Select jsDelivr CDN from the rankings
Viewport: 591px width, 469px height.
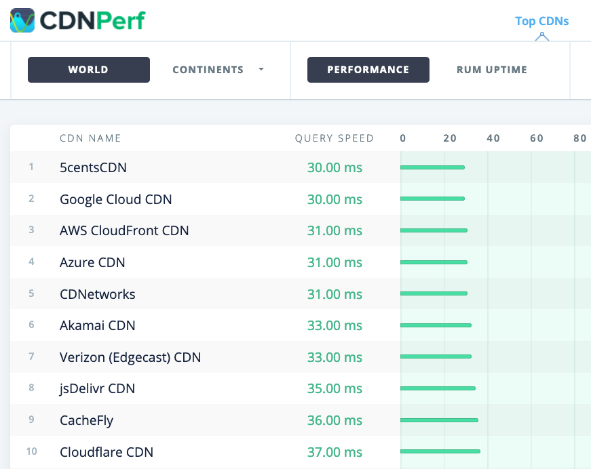tap(98, 388)
